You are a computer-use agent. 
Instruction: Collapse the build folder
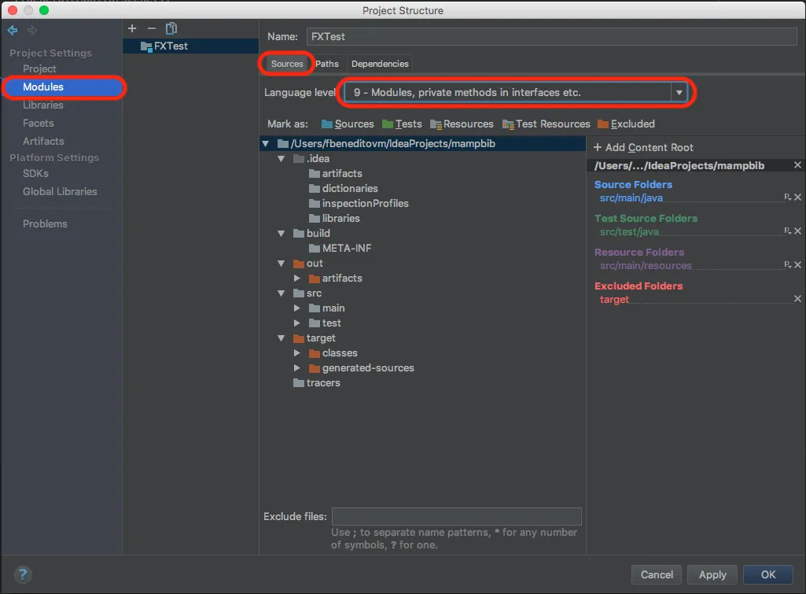pyautogui.click(x=282, y=234)
